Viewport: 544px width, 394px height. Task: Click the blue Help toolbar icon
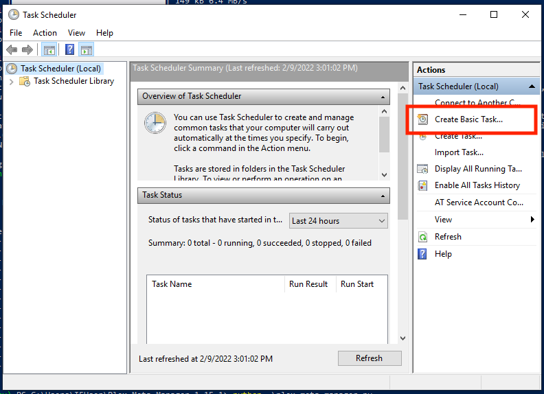(x=70, y=49)
